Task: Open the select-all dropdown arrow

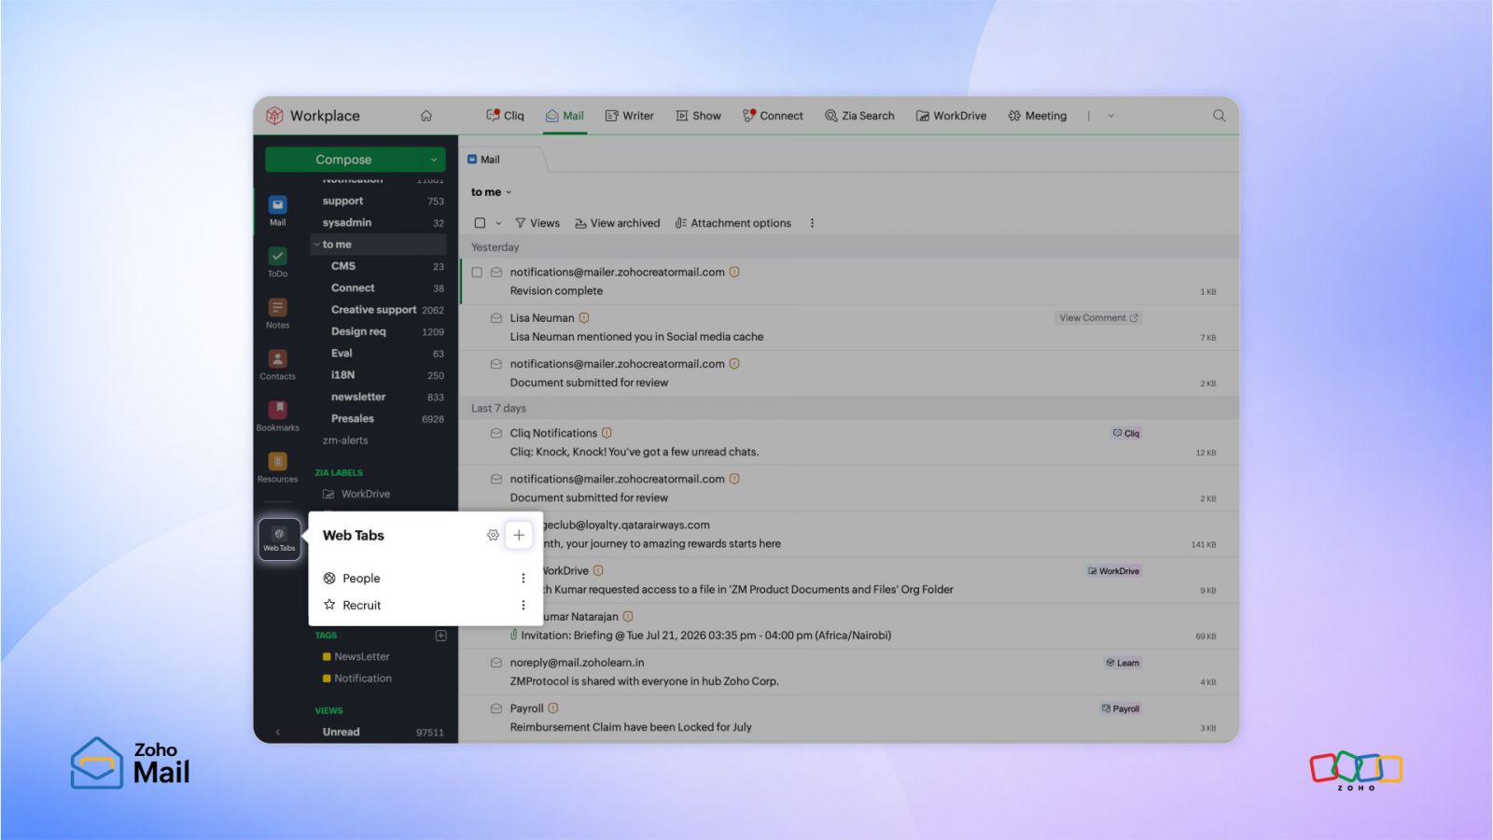Action: point(498,223)
